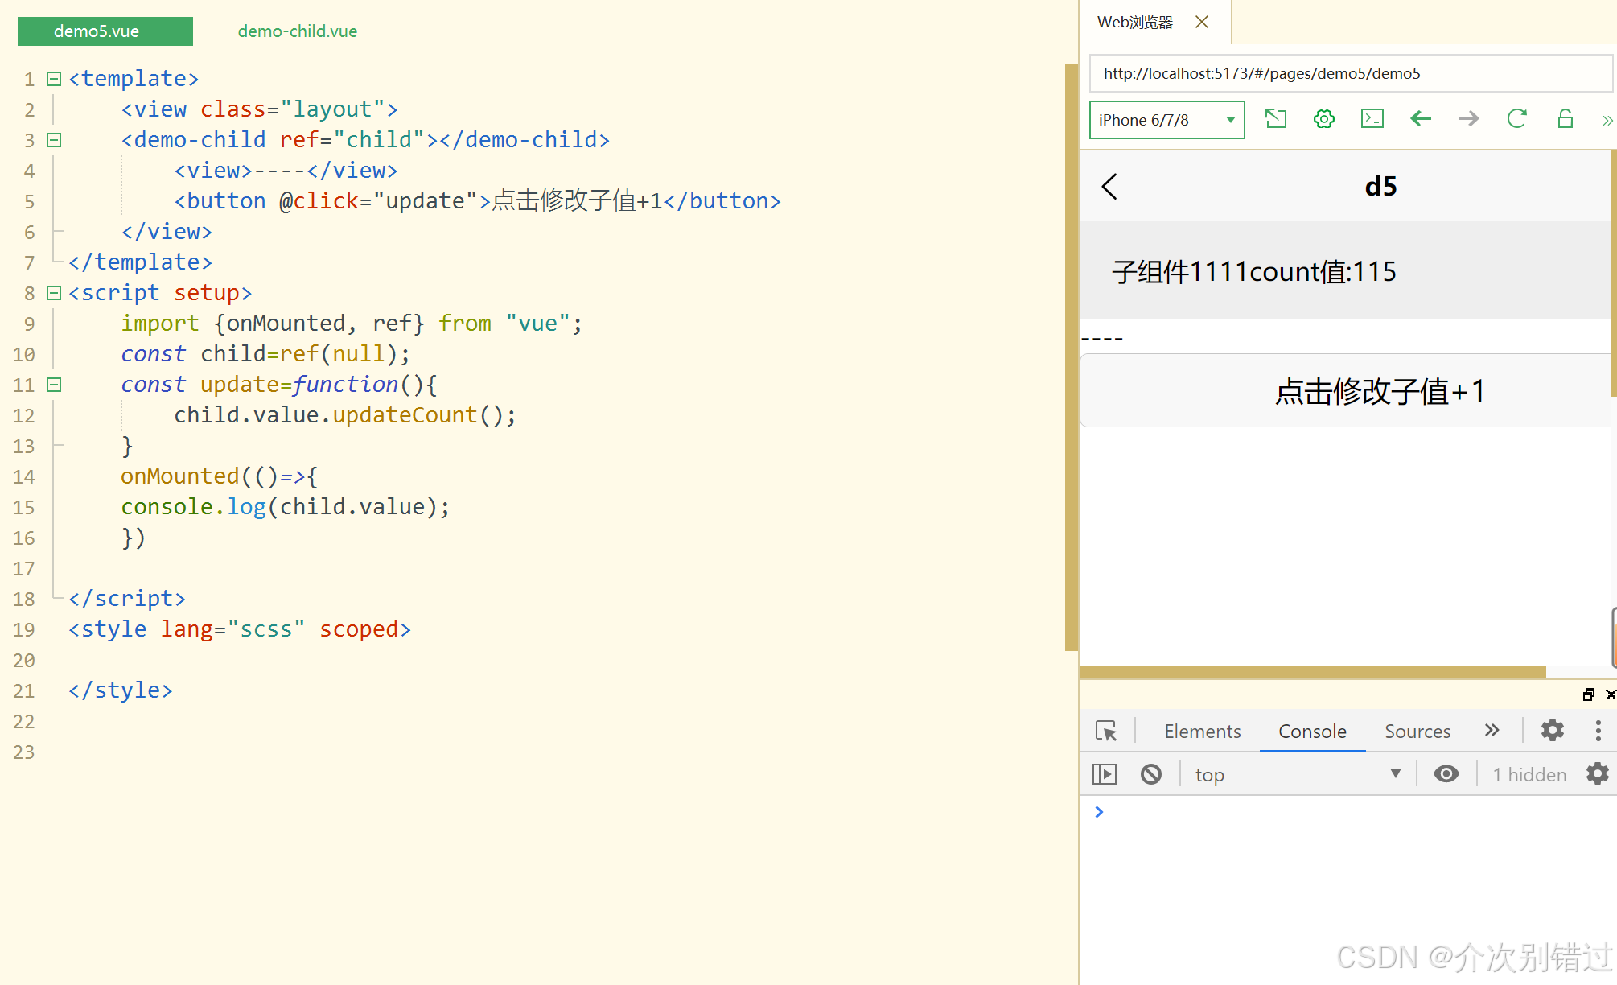
Task: Click the browser refresh icon
Action: (x=1516, y=119)
